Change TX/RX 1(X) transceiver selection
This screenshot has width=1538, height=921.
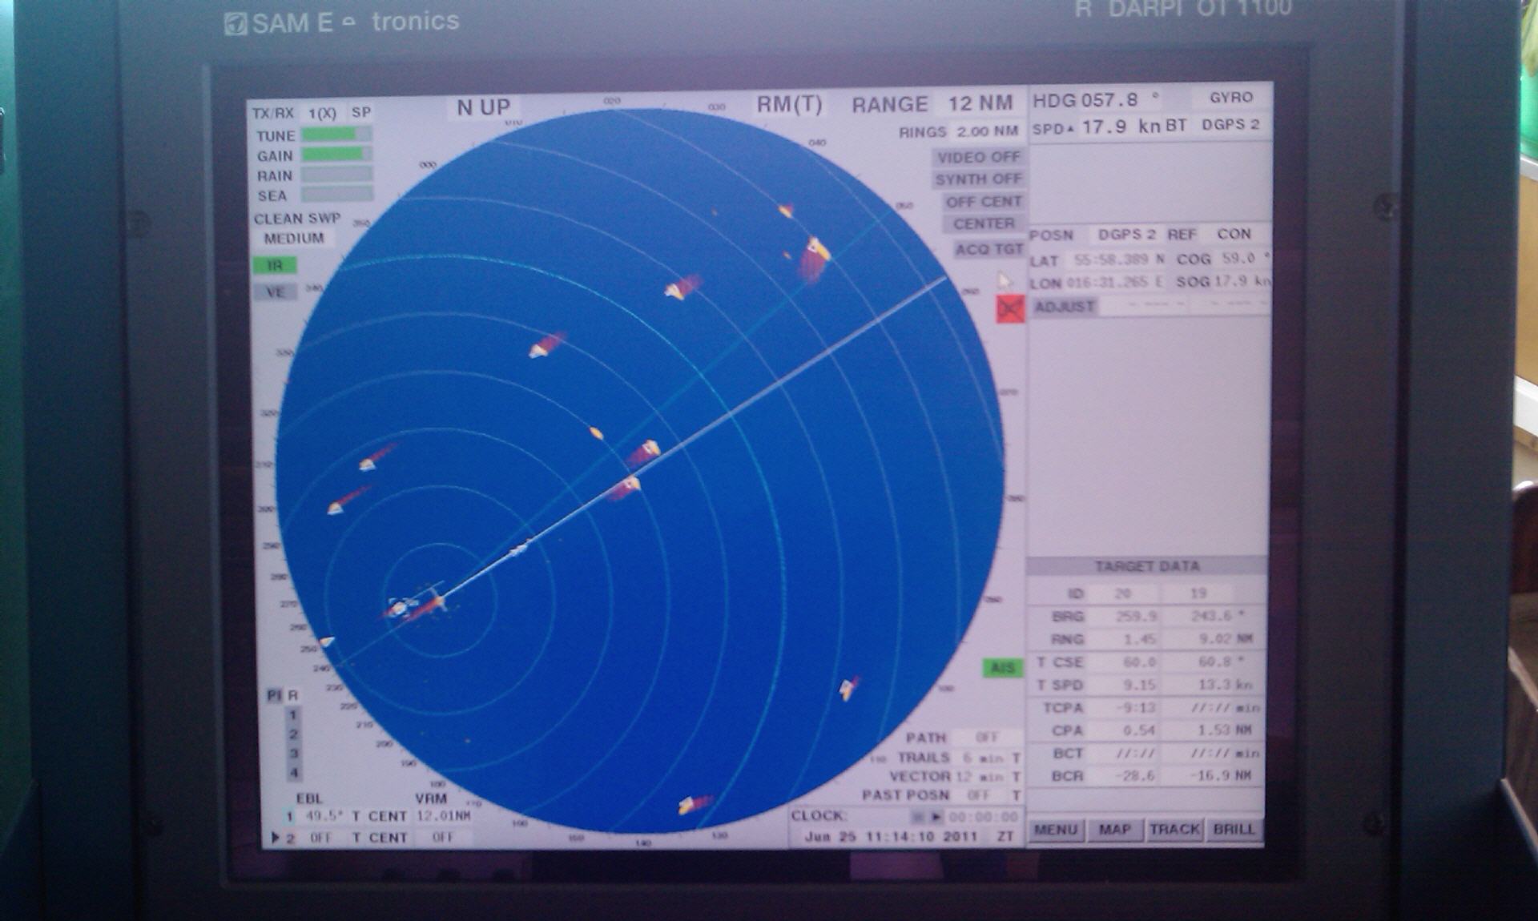point(322,114)
